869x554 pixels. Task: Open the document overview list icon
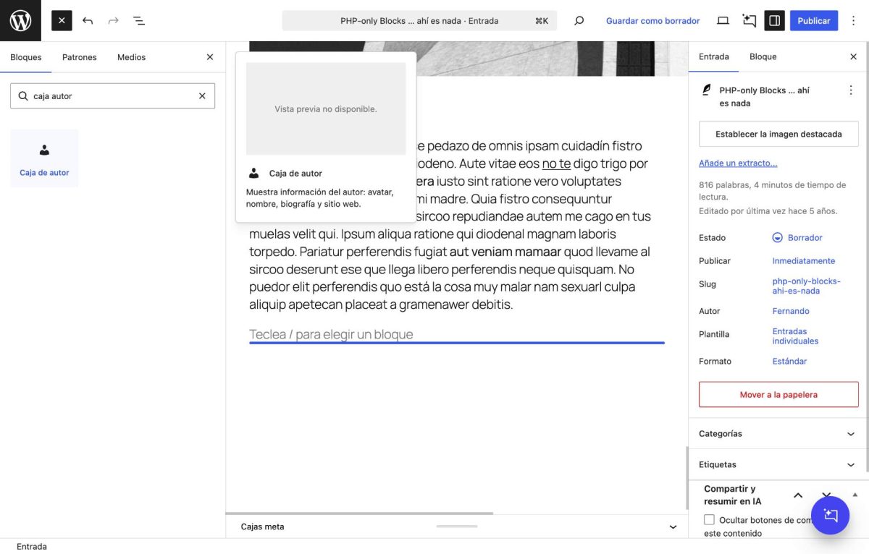(x=139, y=21)
